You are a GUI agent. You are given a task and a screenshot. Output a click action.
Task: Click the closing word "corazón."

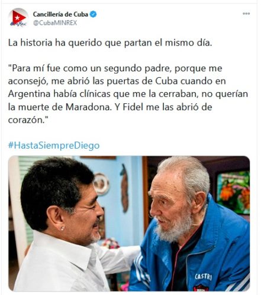27,120
